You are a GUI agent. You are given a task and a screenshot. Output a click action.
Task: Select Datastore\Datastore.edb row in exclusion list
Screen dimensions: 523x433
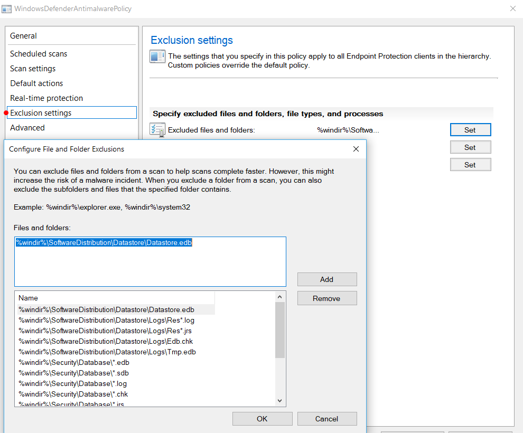point(116,309)
